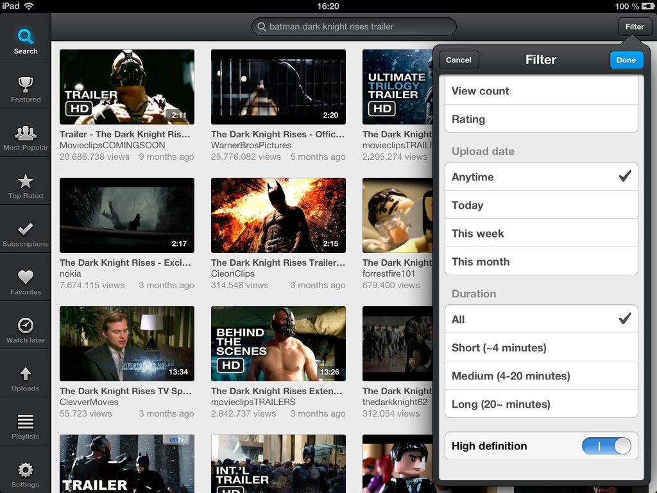Open the INT.'L TRAILER thumbnail

[x=278, y=463]
